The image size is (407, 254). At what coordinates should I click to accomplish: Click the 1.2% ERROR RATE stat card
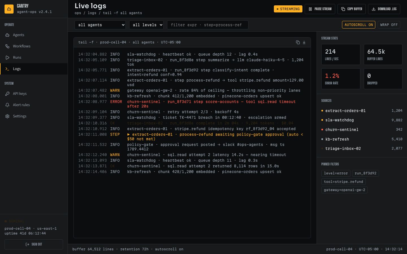coord(341,79)
